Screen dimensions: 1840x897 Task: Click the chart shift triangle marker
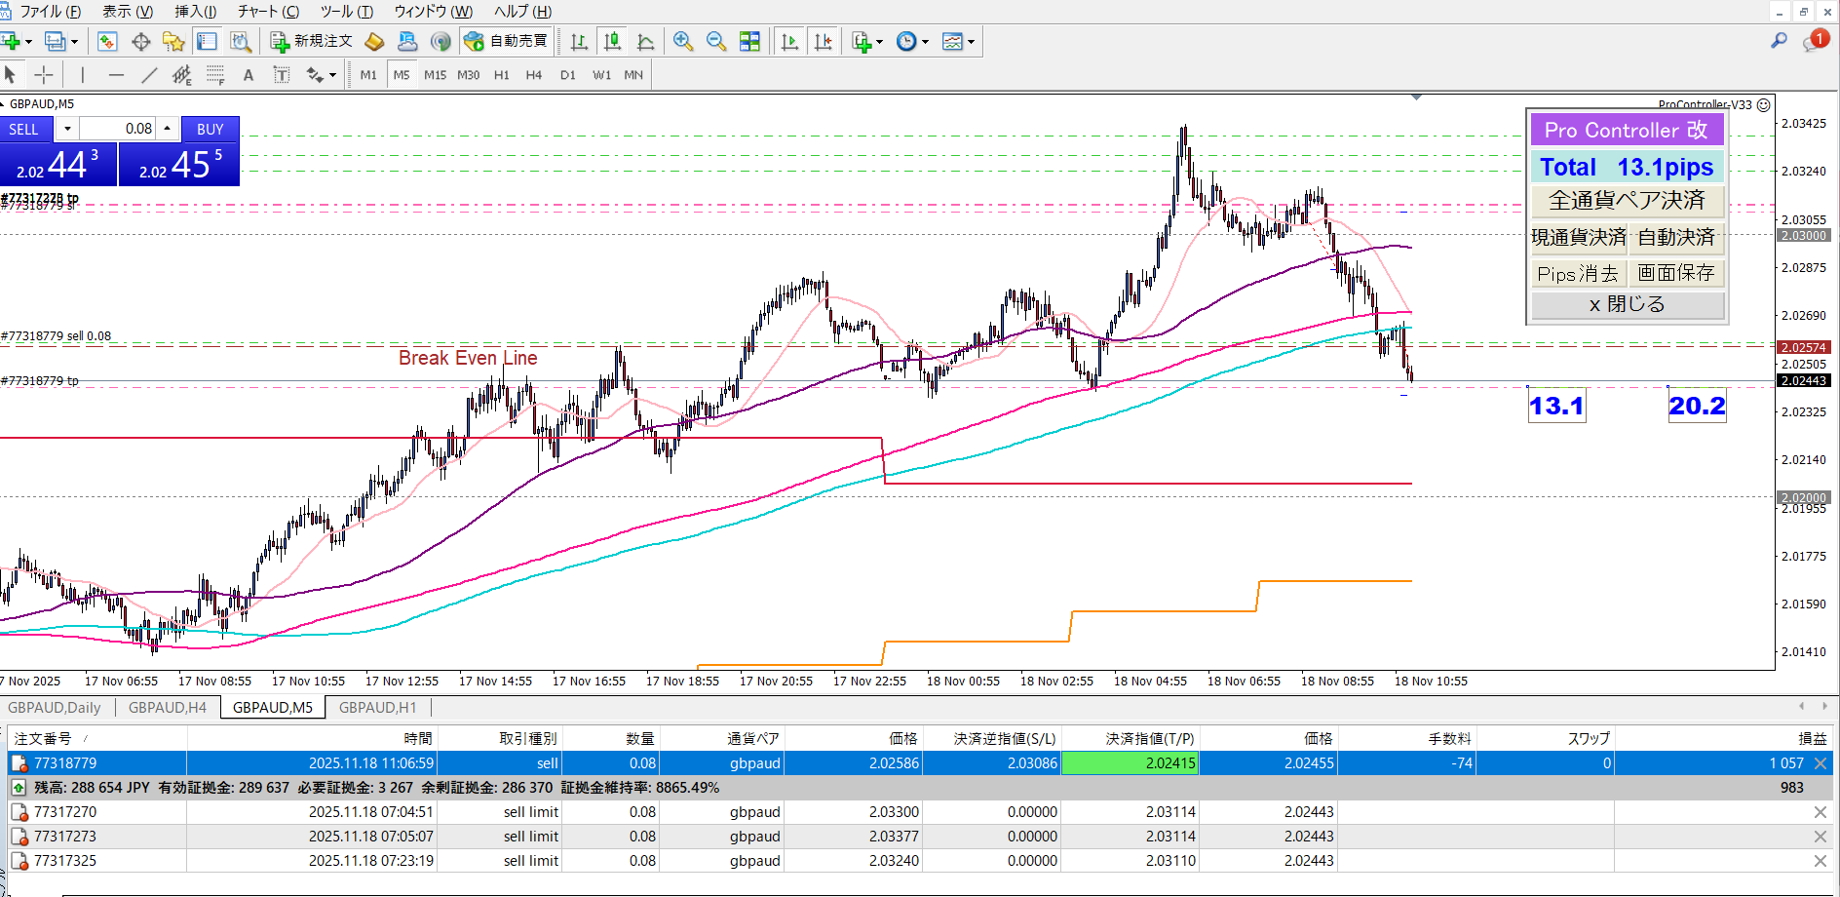pos(1416,97)
